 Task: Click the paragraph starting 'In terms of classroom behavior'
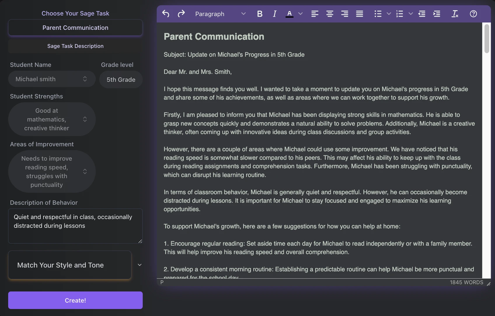click(x=316, y=201)
